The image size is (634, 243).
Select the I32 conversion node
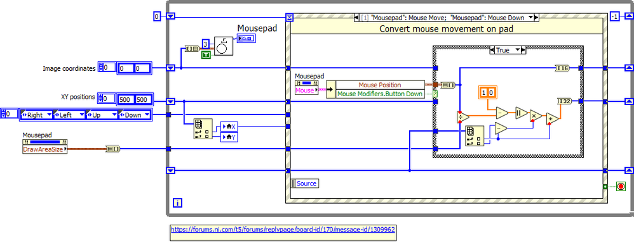click(565, 101)
